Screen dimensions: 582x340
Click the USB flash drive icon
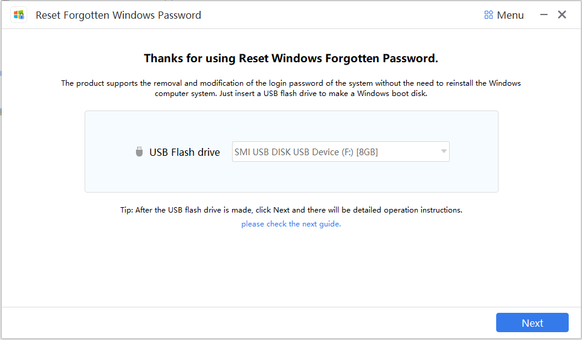(140, 152)
